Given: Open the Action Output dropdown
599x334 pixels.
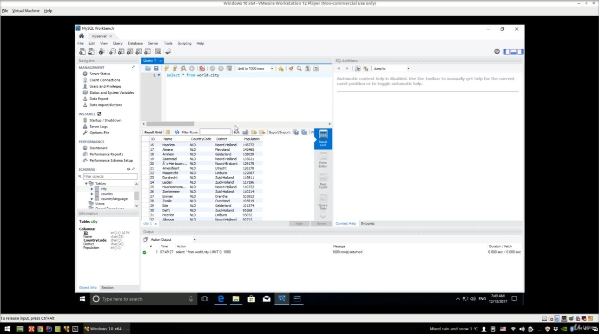Looking at the screenshot, I should pyautogui.click(x=173, y=239).
